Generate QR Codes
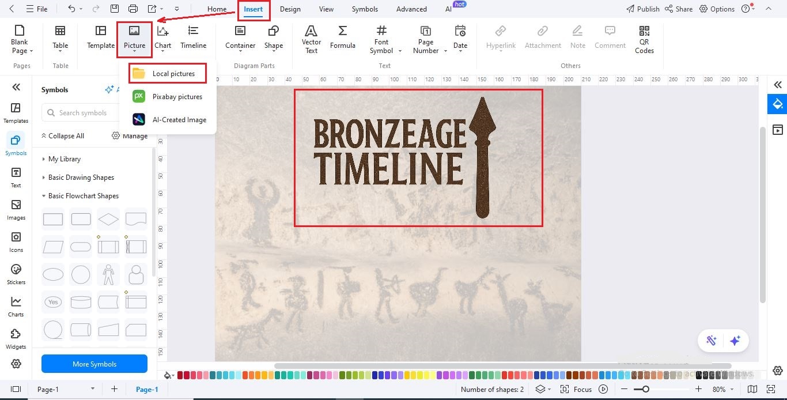This screenshot has width=787, height=400. coord(644,39)
